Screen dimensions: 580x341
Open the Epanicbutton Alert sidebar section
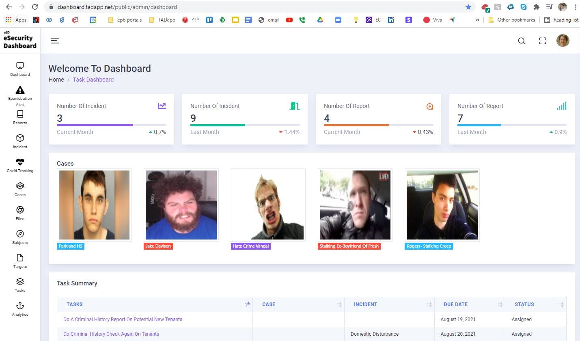click(x=20, y=94)
